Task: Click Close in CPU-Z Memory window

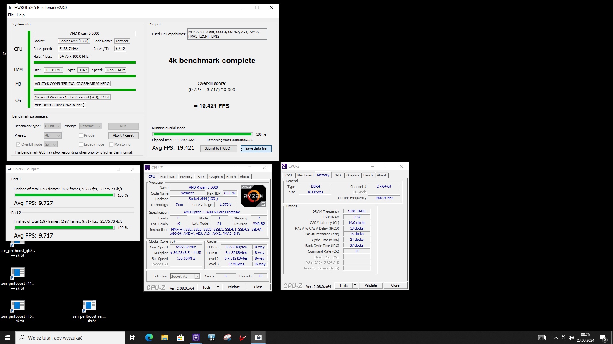Action: (395, 285)
